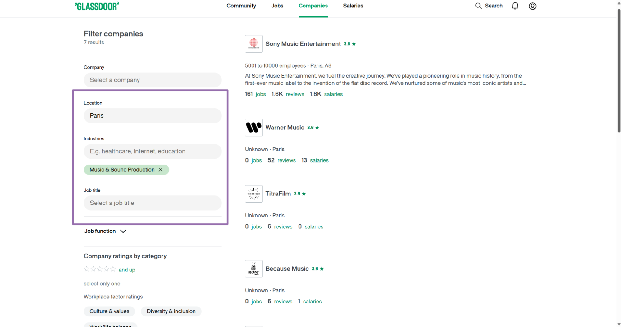Click the Select a company field

coord(153,80)
